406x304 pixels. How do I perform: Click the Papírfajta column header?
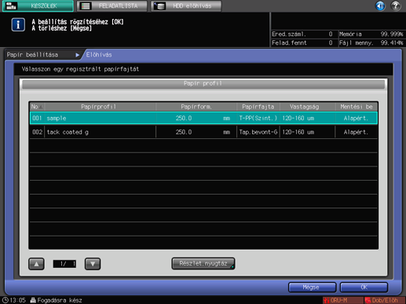[x=258, y=107]
